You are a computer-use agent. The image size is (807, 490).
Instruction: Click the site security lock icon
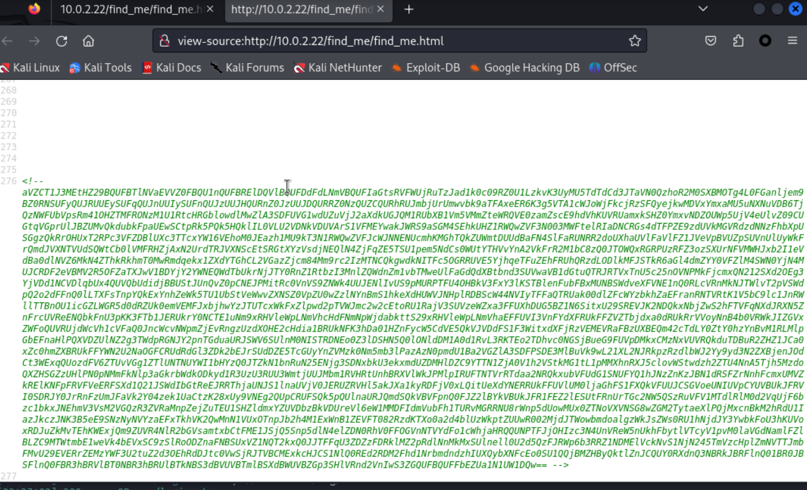coord(165,41)
